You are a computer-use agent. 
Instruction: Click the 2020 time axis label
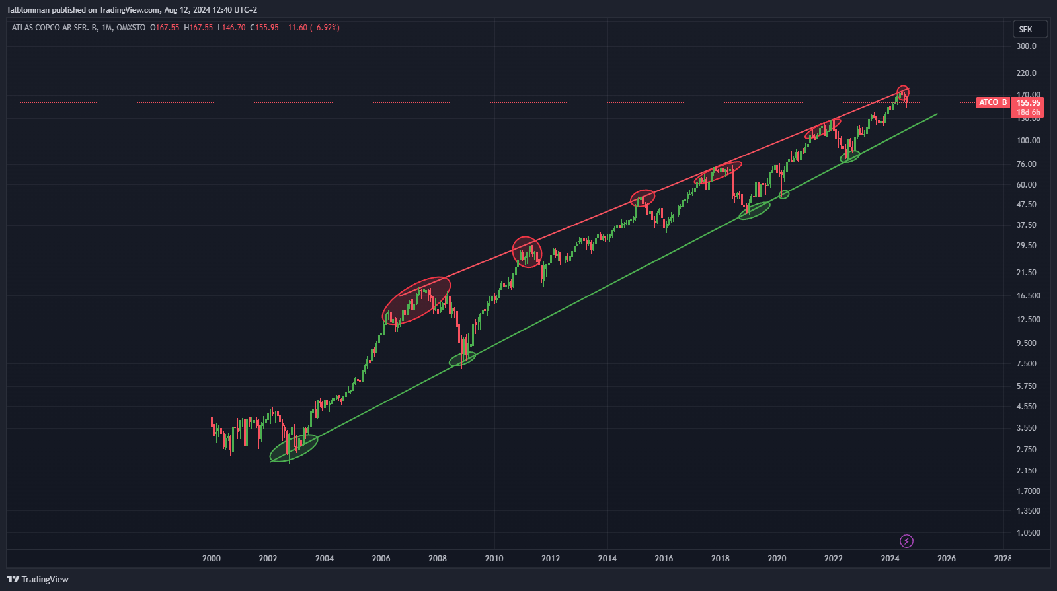tap(777, 559)
